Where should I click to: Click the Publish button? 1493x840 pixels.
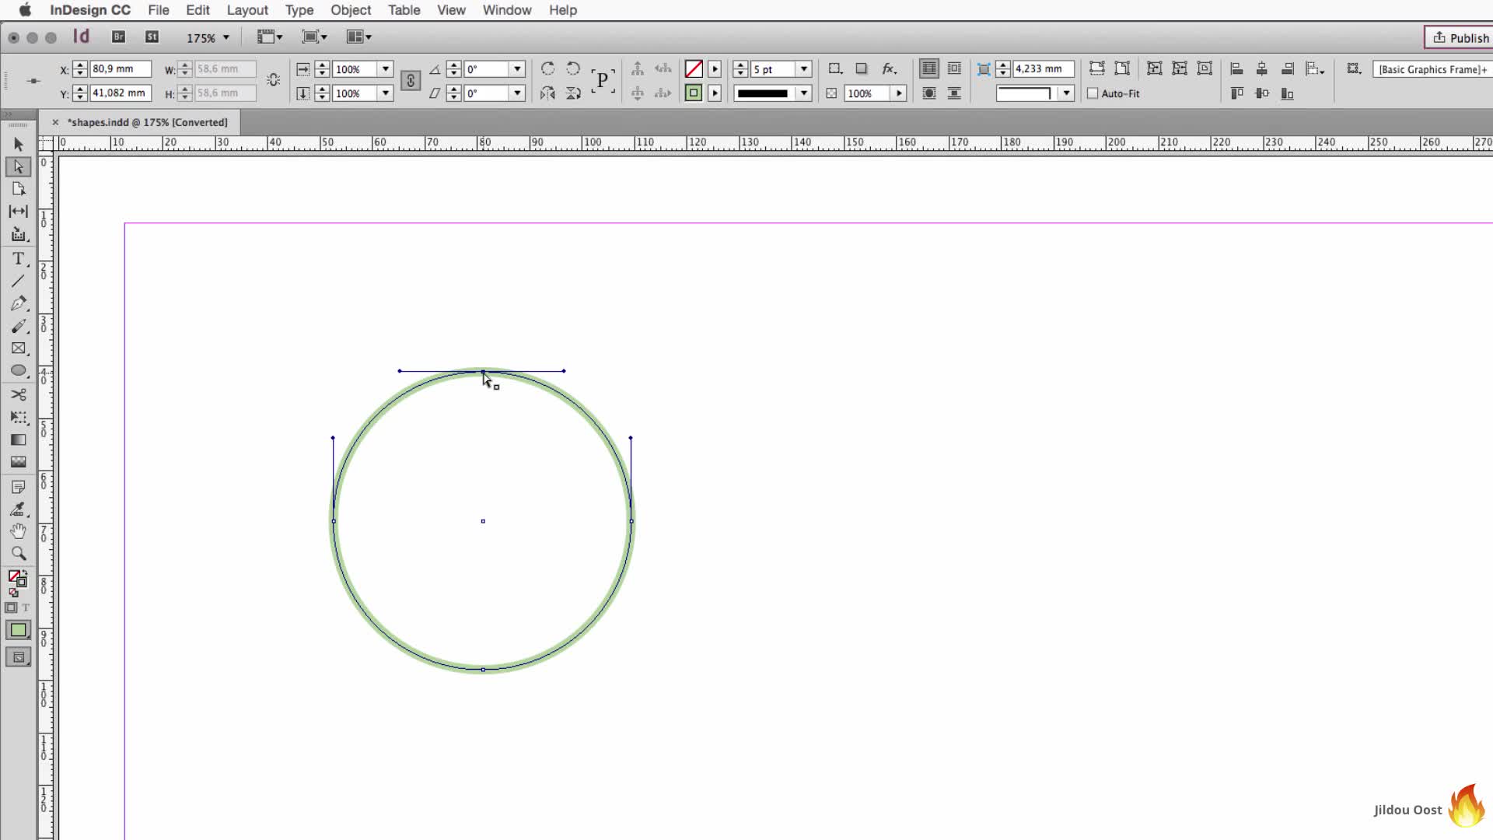click(x=1460, y=37)
